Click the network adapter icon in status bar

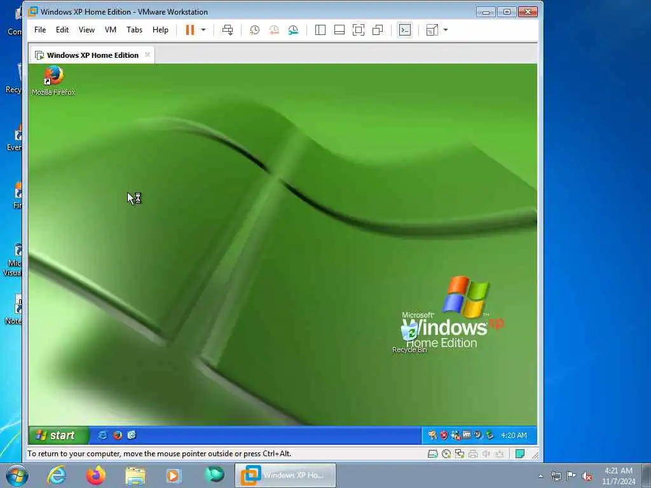coord(460,454)
